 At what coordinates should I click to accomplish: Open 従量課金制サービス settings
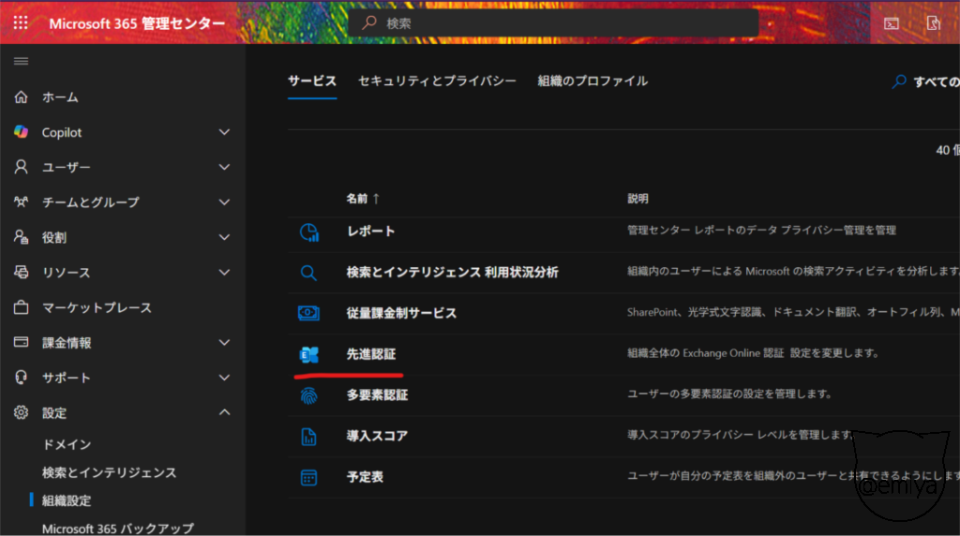(401, 313)
